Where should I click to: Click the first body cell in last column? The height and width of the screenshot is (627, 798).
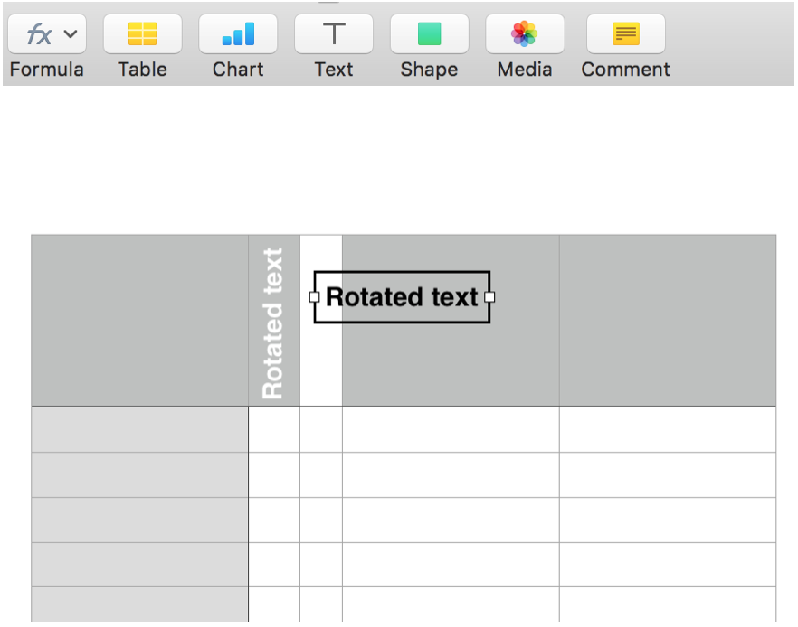pos(667,429)
